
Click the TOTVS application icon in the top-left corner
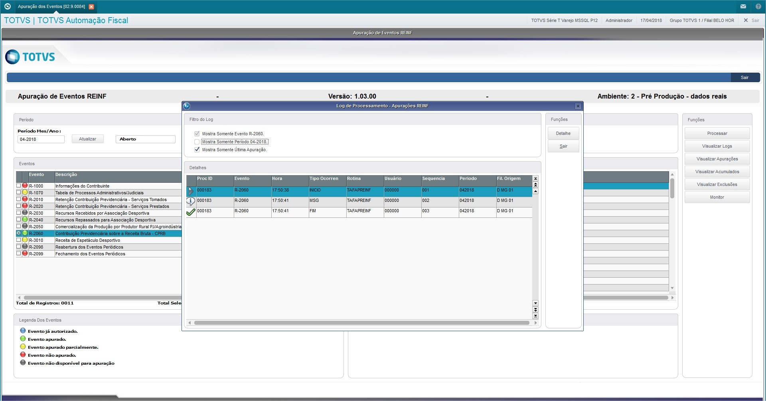(7, 6)
